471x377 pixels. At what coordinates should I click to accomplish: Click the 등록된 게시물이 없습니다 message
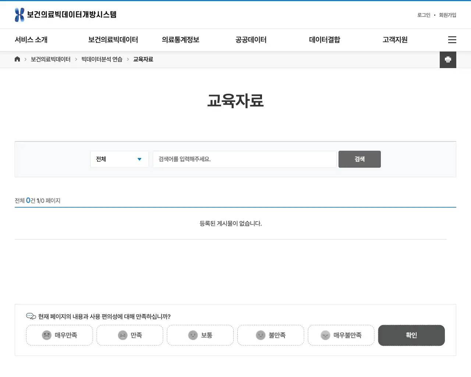[x=231, y=223]
